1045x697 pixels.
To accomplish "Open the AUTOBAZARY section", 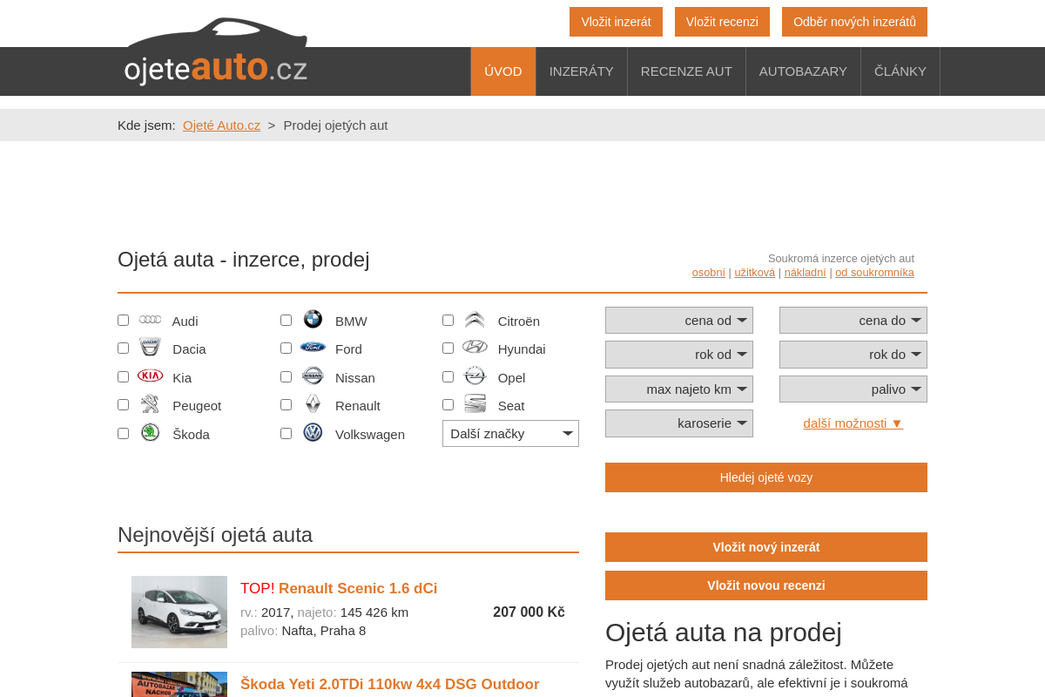I will pos(803,71).
